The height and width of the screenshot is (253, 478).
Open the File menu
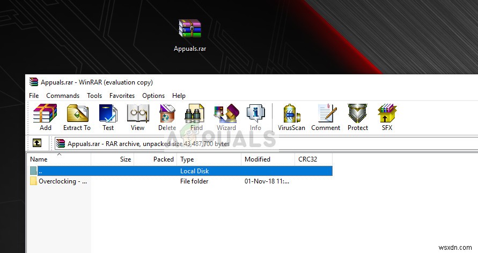(x=34, y=96)
